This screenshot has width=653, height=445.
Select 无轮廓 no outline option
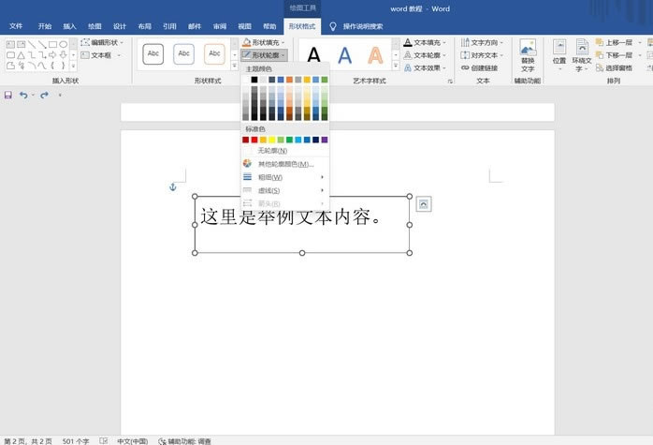click(272, 150)
